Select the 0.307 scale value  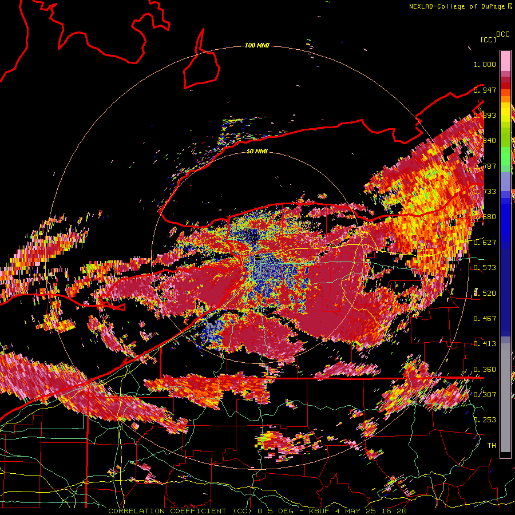tap(485, 394)
